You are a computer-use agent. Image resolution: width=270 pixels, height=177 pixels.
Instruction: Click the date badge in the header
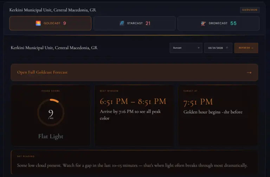(250, 10)
